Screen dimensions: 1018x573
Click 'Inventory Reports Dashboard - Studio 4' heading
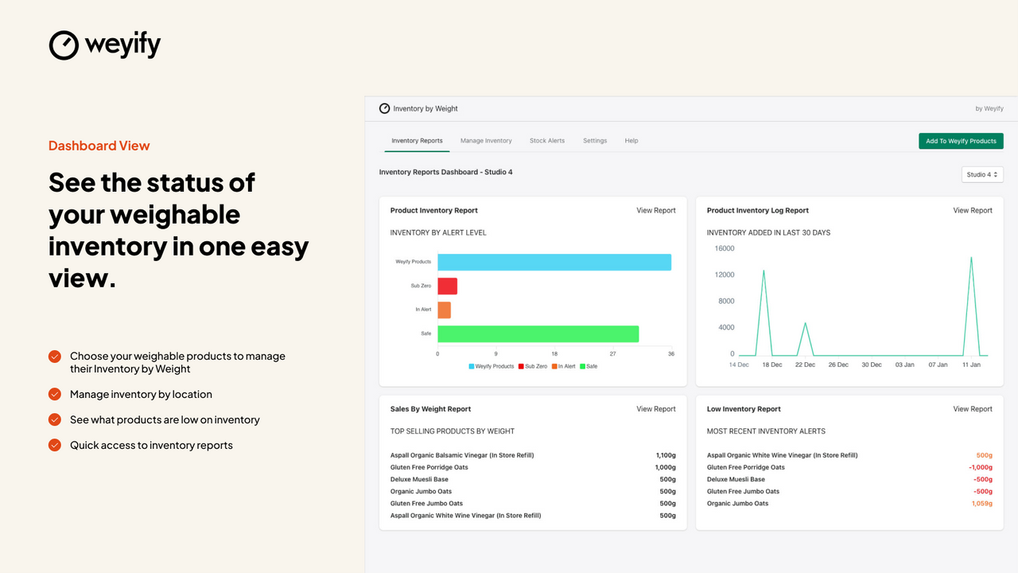[445, 172]
